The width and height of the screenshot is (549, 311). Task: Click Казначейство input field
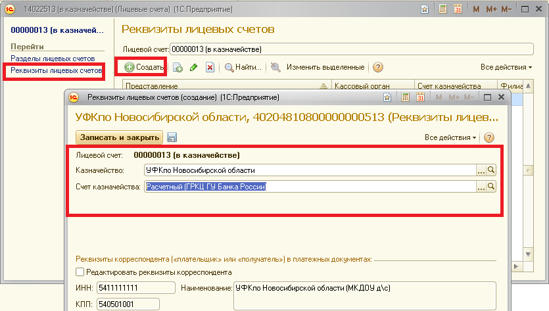[310, 170]
